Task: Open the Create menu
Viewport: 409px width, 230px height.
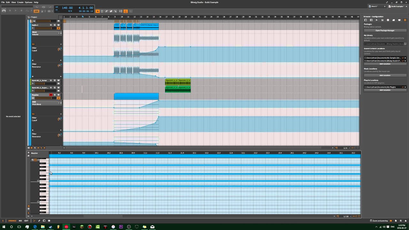Action: point(20,2)
